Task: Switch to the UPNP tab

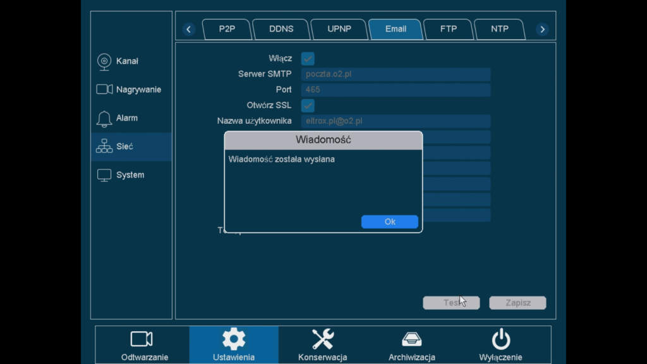Action: tap(339, 28)
